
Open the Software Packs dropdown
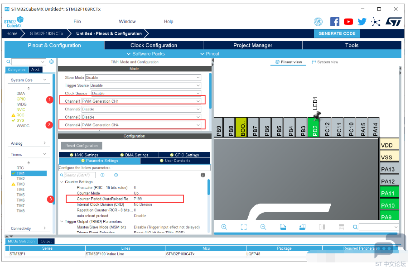(145, 53)
